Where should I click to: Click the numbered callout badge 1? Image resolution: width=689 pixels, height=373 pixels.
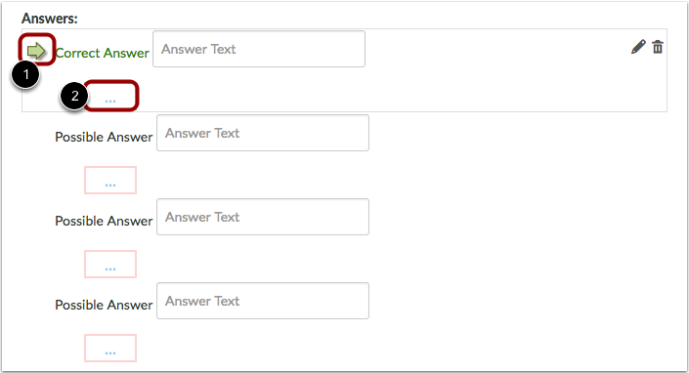click(25, 74)
